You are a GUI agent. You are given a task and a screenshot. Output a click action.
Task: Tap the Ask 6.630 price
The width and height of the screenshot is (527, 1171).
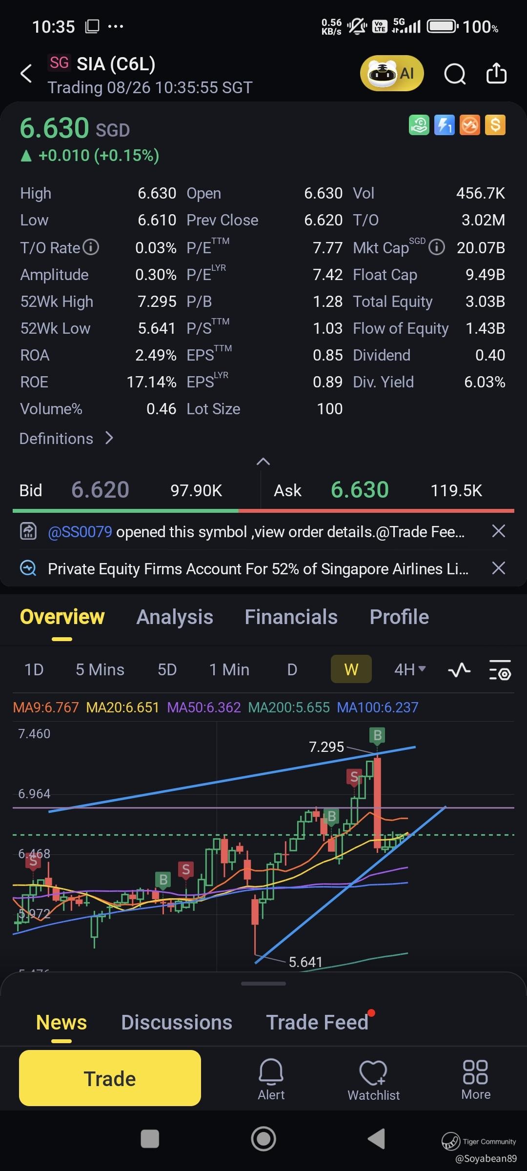coord(360,489)
